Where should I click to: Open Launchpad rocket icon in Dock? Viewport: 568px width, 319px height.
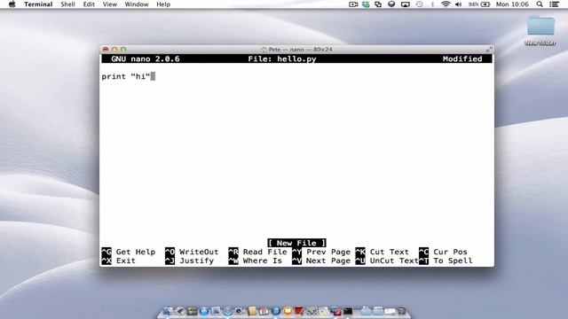pyautogui.click(x=180, y=311)
